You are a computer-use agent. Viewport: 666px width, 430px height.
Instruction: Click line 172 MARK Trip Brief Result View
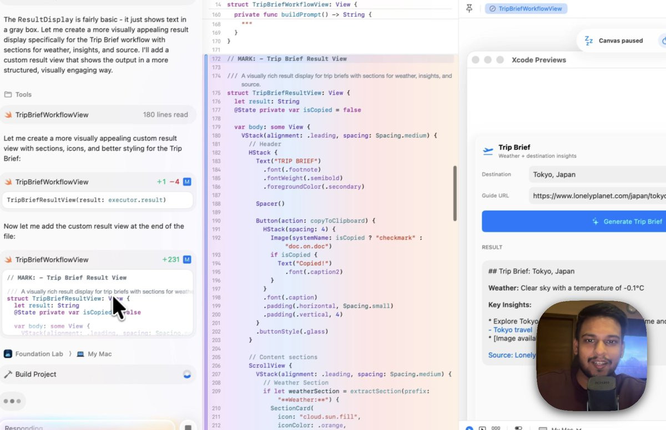[x=287, y=59]
